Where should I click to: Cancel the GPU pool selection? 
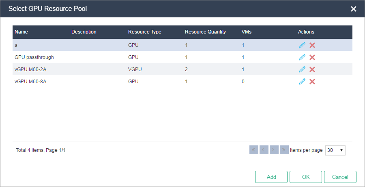coord(340,177)
